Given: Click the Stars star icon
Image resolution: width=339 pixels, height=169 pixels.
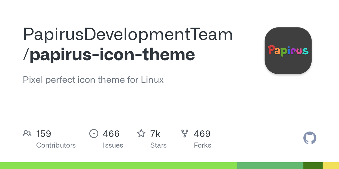Looking at the screenshot, I should click(141, 134).
